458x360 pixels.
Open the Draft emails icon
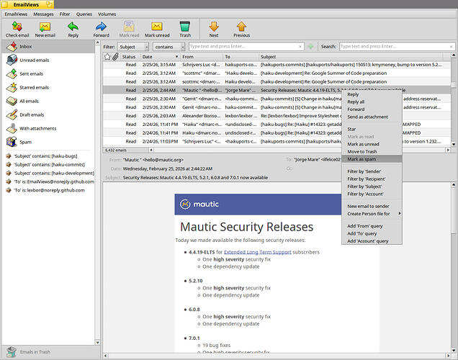(12, 114)
